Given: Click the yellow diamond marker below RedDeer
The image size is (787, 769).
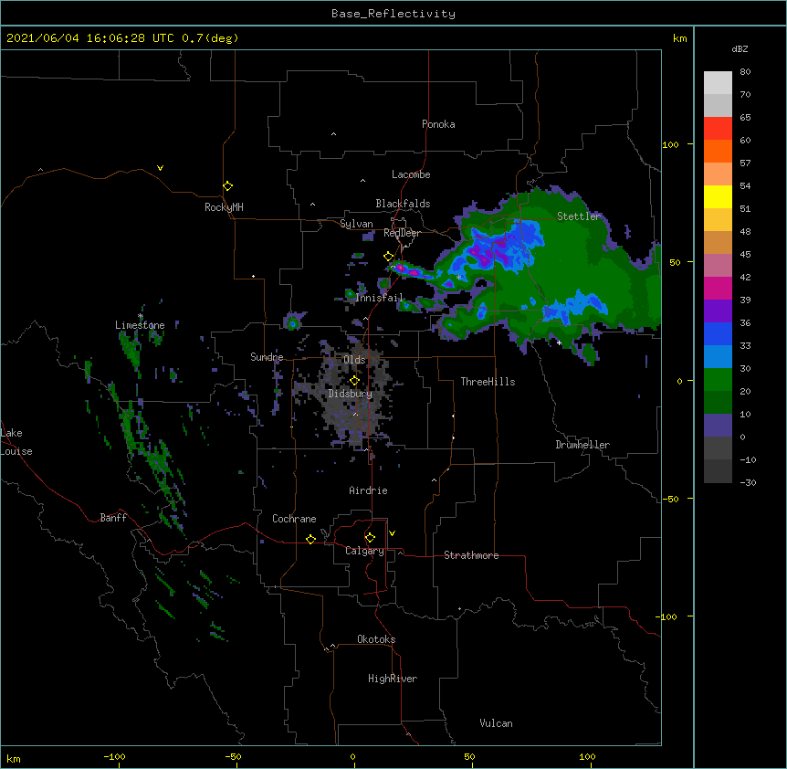Looking at the screenshot, I should click(x=389, y=257).
